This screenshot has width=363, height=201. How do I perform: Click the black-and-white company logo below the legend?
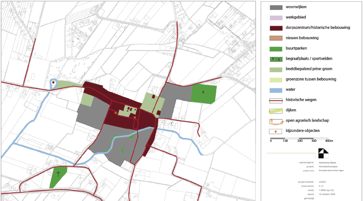[x=323, y=153]
